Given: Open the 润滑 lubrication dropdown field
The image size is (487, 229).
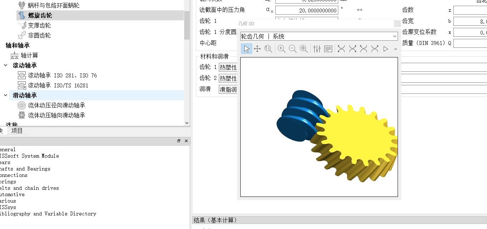Looking at the screenshot, I should 228,90.
